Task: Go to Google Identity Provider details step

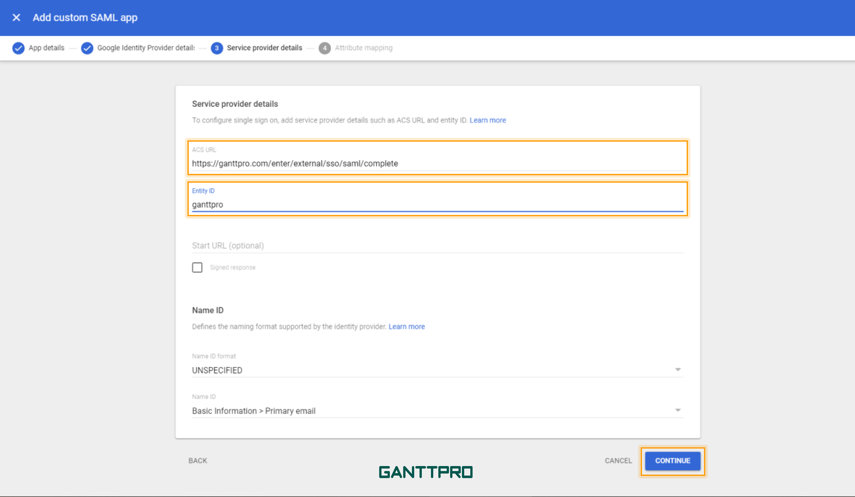Action: click(146, 48)
